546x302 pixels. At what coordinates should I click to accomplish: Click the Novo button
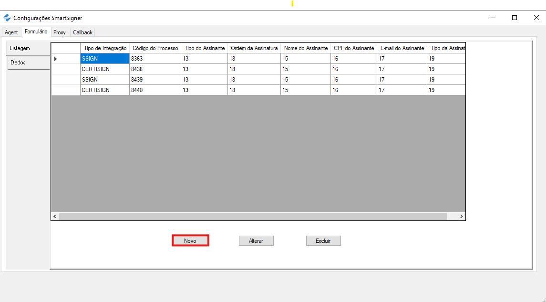pyautogui.click(x=190, y=241)
